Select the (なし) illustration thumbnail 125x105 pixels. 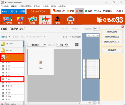[41, 62]
